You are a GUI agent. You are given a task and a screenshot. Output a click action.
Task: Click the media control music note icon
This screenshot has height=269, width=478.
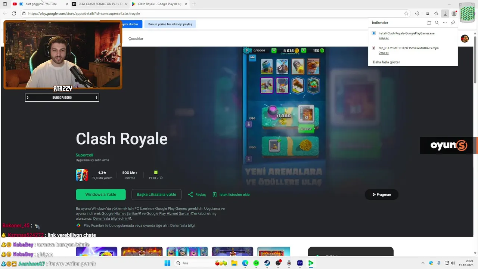(x=427, y=13)
